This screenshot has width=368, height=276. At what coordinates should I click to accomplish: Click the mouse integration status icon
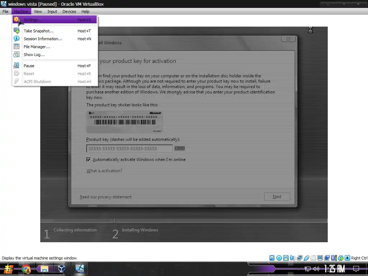(341, 258)
